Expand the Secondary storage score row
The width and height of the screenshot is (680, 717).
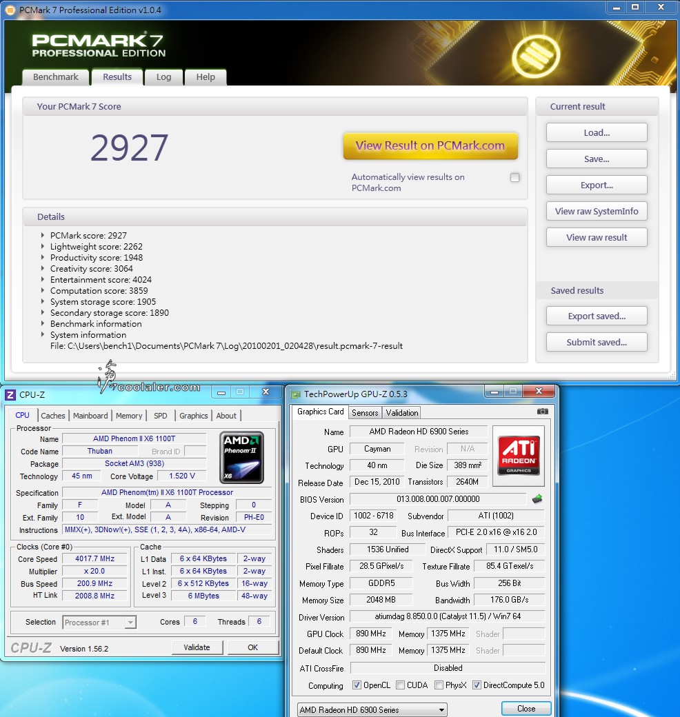tap(43, 313)
